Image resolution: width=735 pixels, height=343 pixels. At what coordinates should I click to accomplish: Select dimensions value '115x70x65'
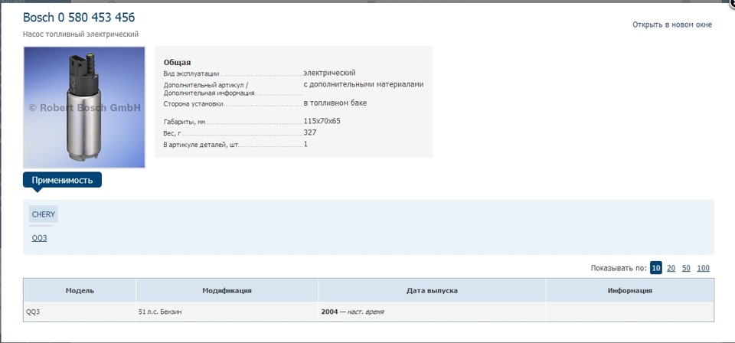coord(322,121)
